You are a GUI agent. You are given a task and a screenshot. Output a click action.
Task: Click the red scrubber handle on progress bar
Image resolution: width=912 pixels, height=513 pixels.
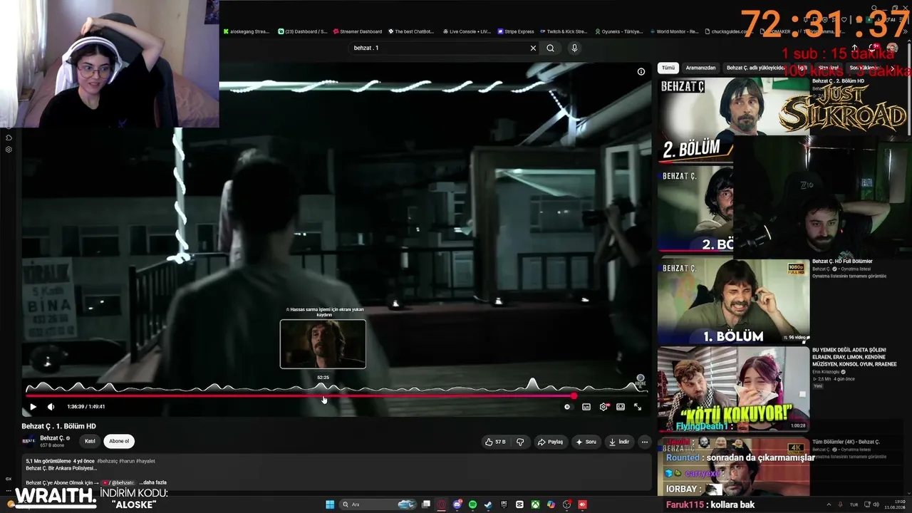tap(574, 395)
